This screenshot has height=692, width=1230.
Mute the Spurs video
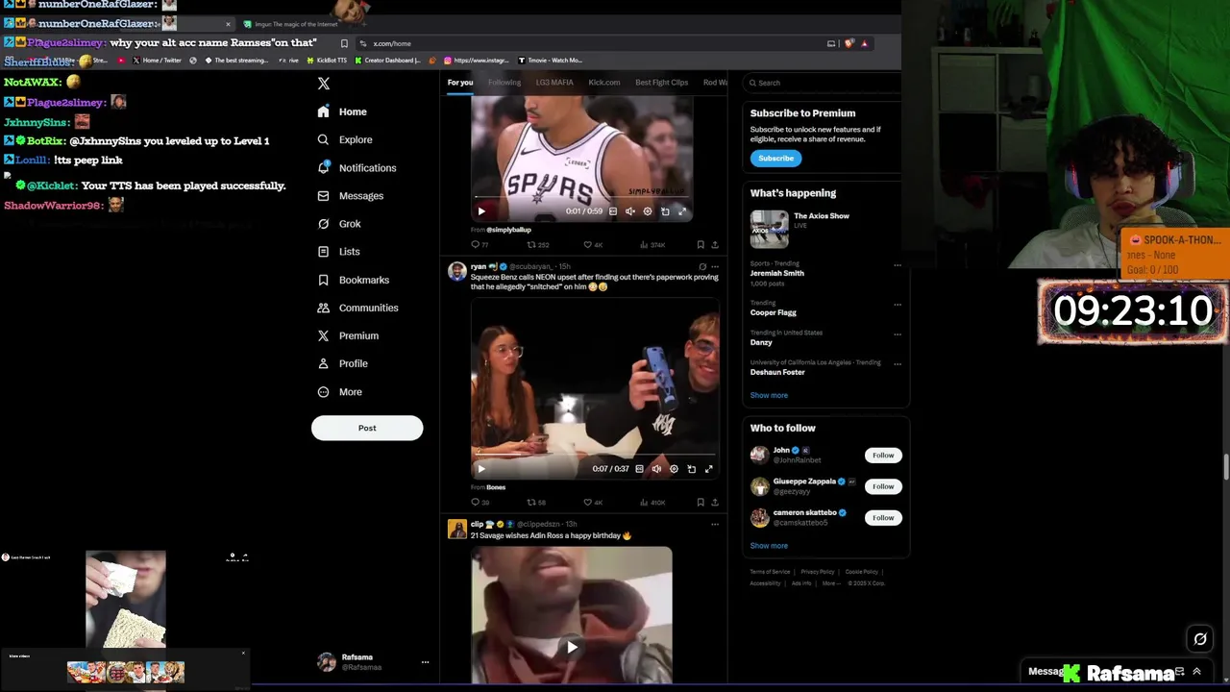tap(630, 211)
